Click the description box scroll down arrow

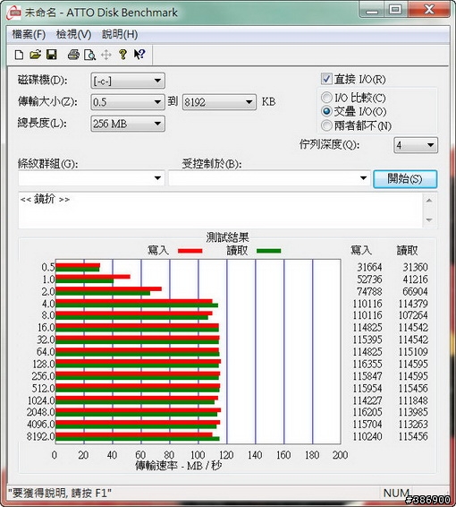[429, 219]
